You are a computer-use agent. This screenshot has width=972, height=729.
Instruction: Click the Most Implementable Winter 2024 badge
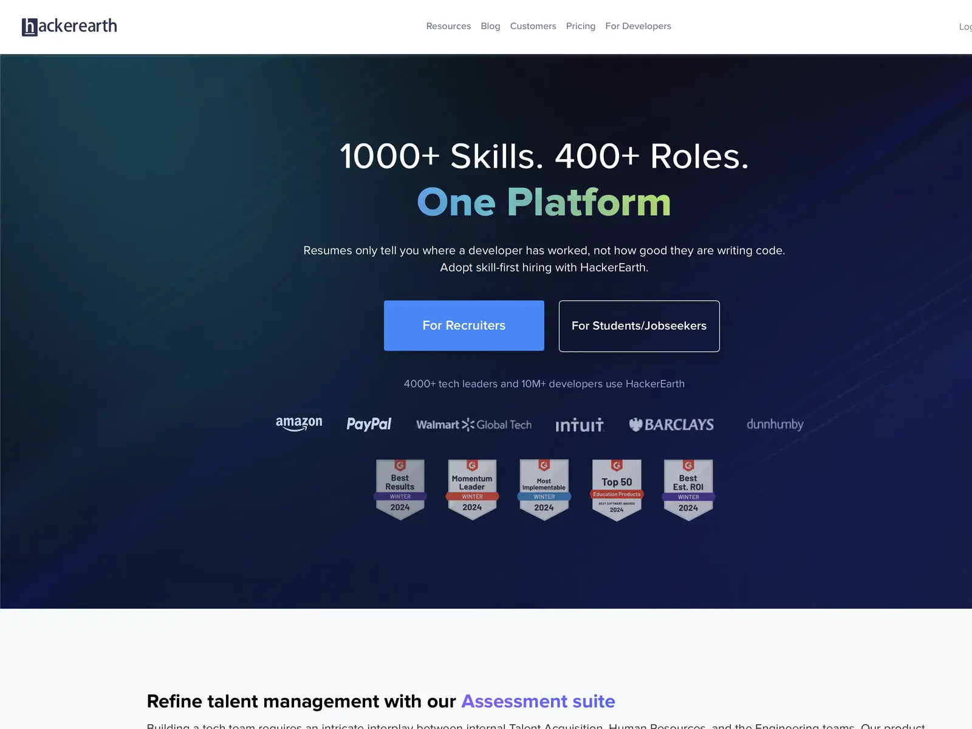point(544,490)
